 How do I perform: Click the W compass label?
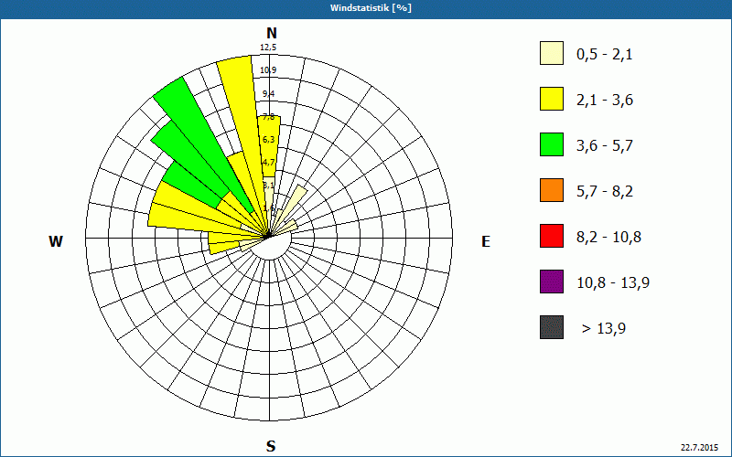coord(56,241)
